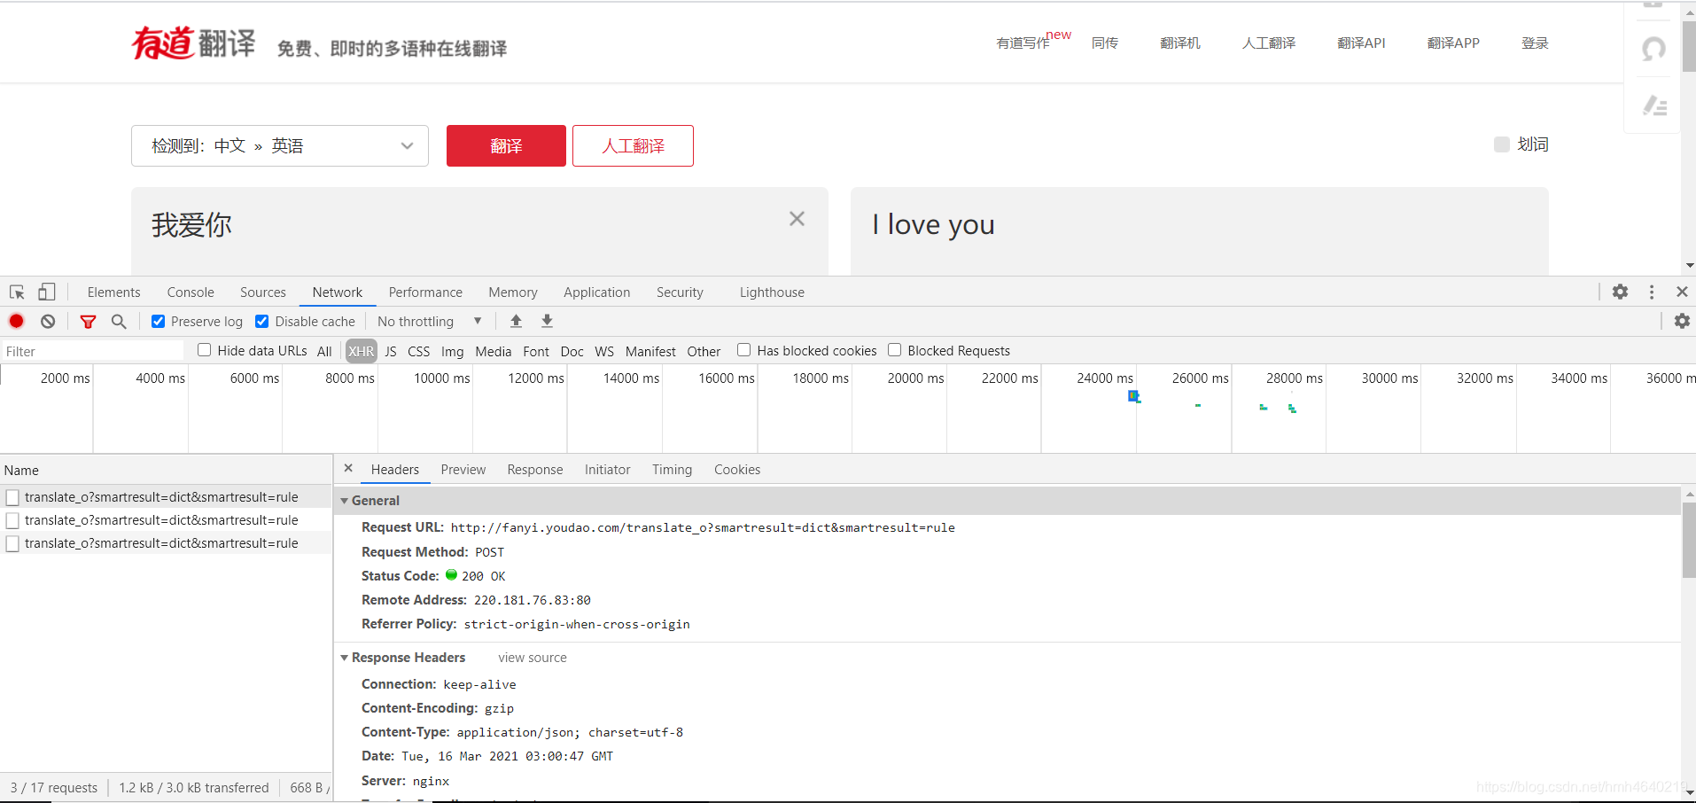Clear the source text 我爱你
1696x803 pixels.
[797, 219]
